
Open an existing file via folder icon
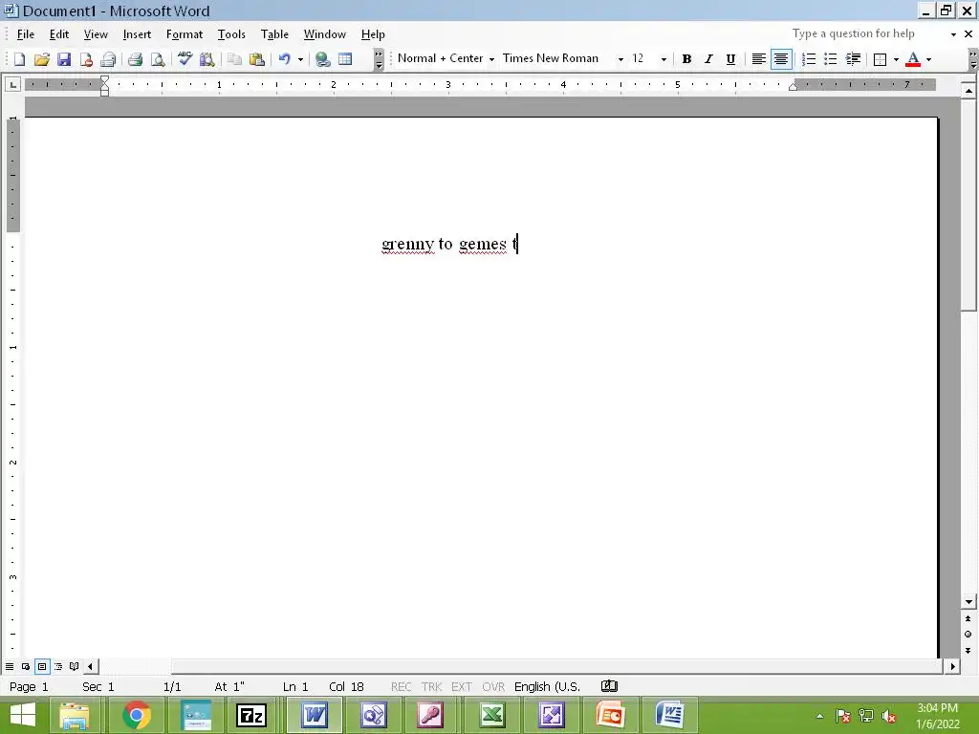(x=42, y=59)
